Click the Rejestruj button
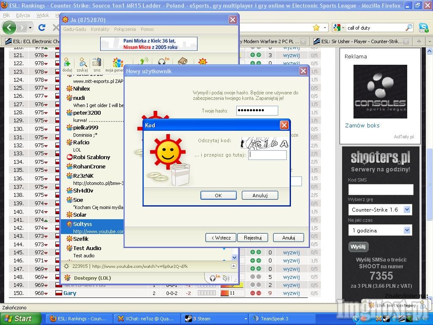 (252, 238)
